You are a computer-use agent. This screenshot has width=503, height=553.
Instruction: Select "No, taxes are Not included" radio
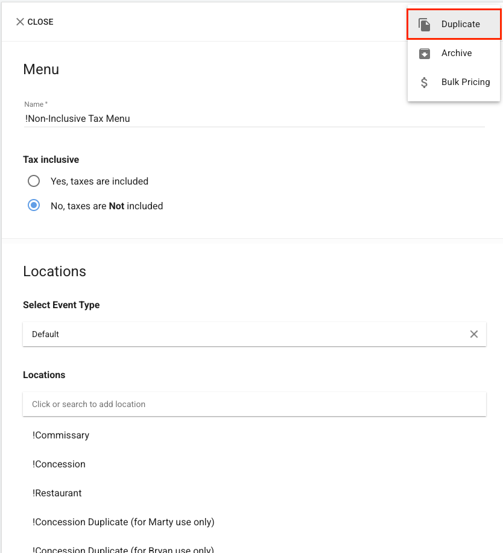(34, 205)
